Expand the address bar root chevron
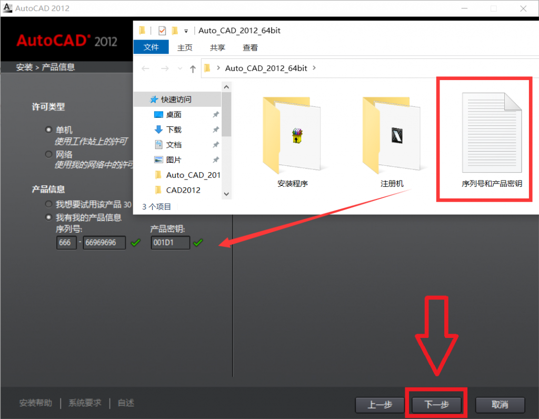Viewport: 539px width, 419px height. 218,68
